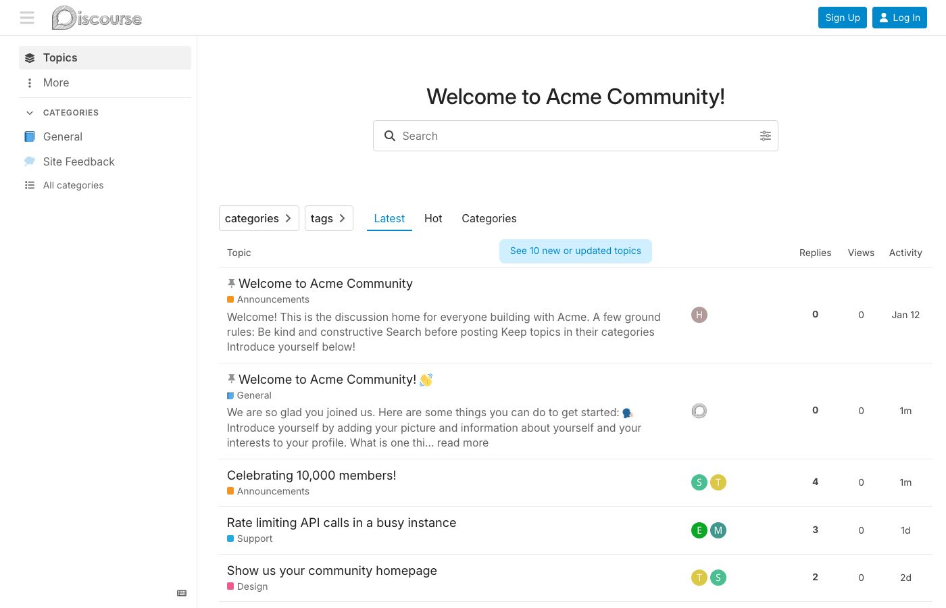The image size is (946, 608).
Task: Click reply count 2 on homepage topic
Action: tap(816, 578)
